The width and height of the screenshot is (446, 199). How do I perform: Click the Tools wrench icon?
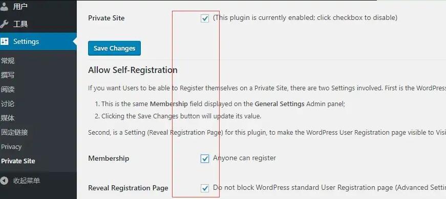[x=4, y=24]
